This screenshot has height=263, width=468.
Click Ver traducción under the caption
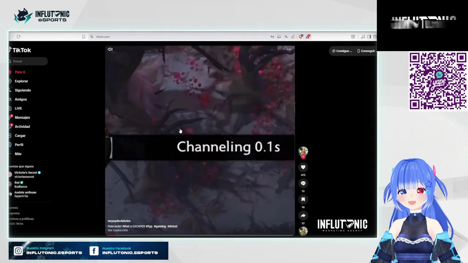118,230
